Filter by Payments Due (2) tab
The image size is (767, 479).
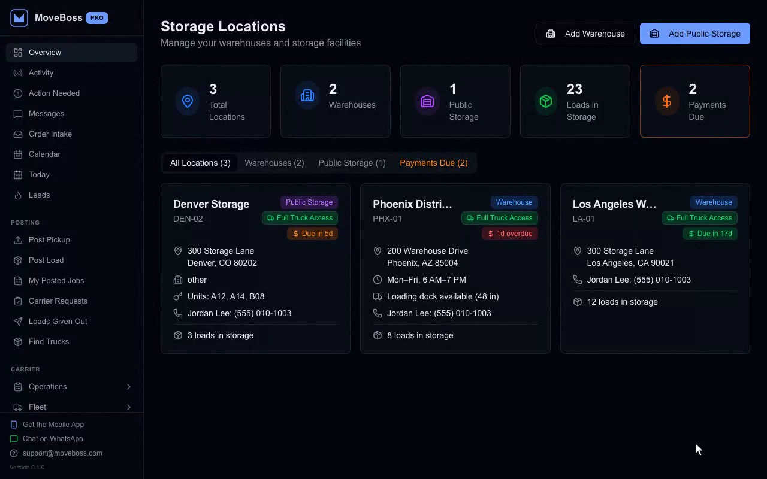pyautogui.click(x=434, y=163)
